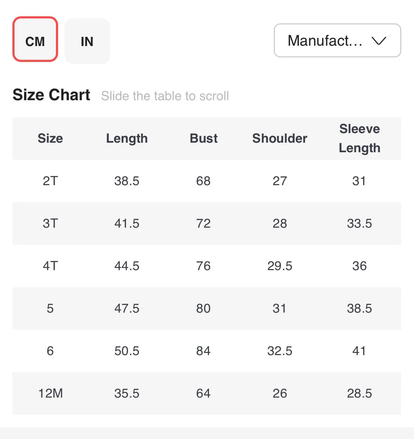Switch size units to CM
Screen dimensions: 414x439
tap(35, 40)
